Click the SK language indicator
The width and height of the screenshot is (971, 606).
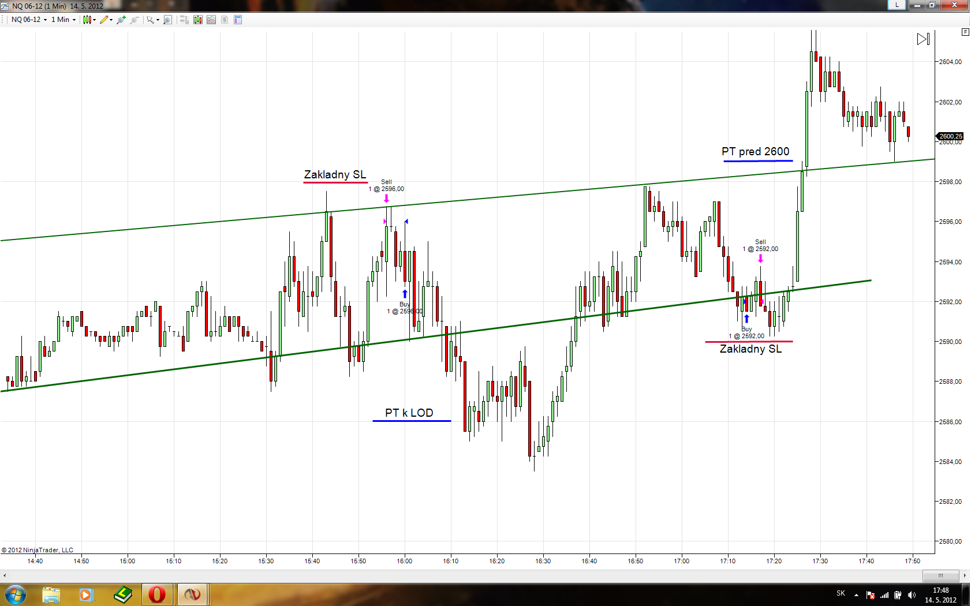pyautogui.click(x=841, y=593)
